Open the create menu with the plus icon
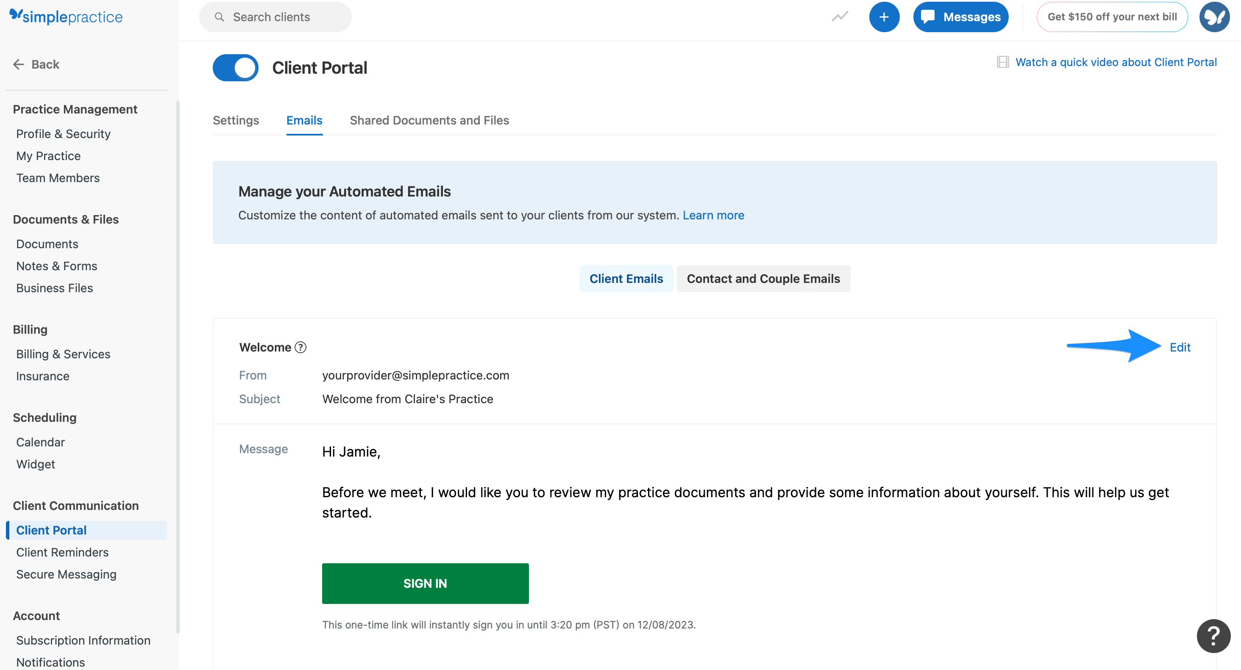This screenshot has width=1241, height=670. click(x=885, y=17)
